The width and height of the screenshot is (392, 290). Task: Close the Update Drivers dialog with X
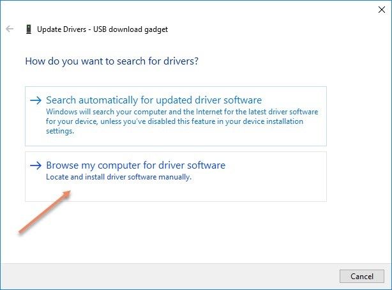coord(382,10)
